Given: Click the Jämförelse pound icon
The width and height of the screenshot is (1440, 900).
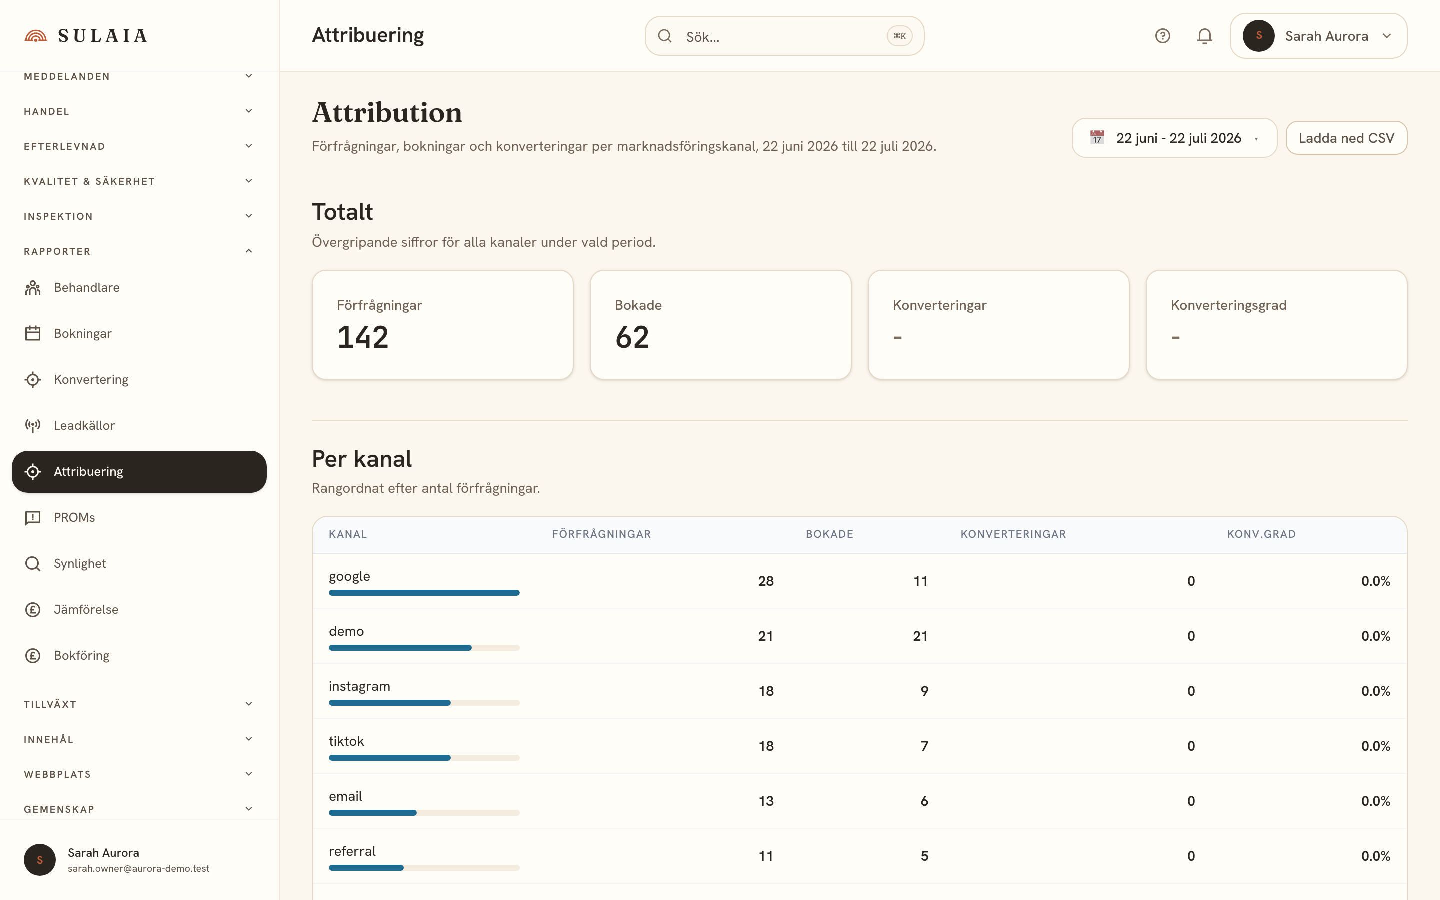Looking at the screenshot, I should pyautogui.click(x=32, y=609).
